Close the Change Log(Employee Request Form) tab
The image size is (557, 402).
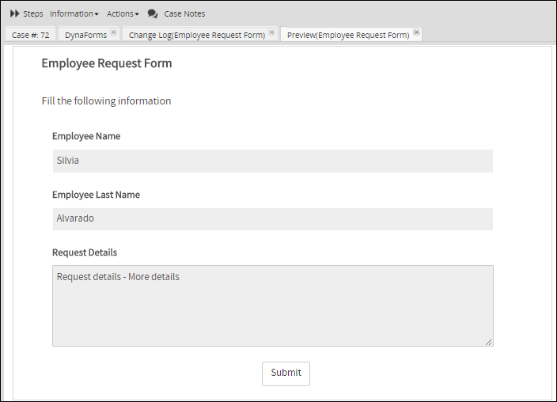[x=272, y=32]
